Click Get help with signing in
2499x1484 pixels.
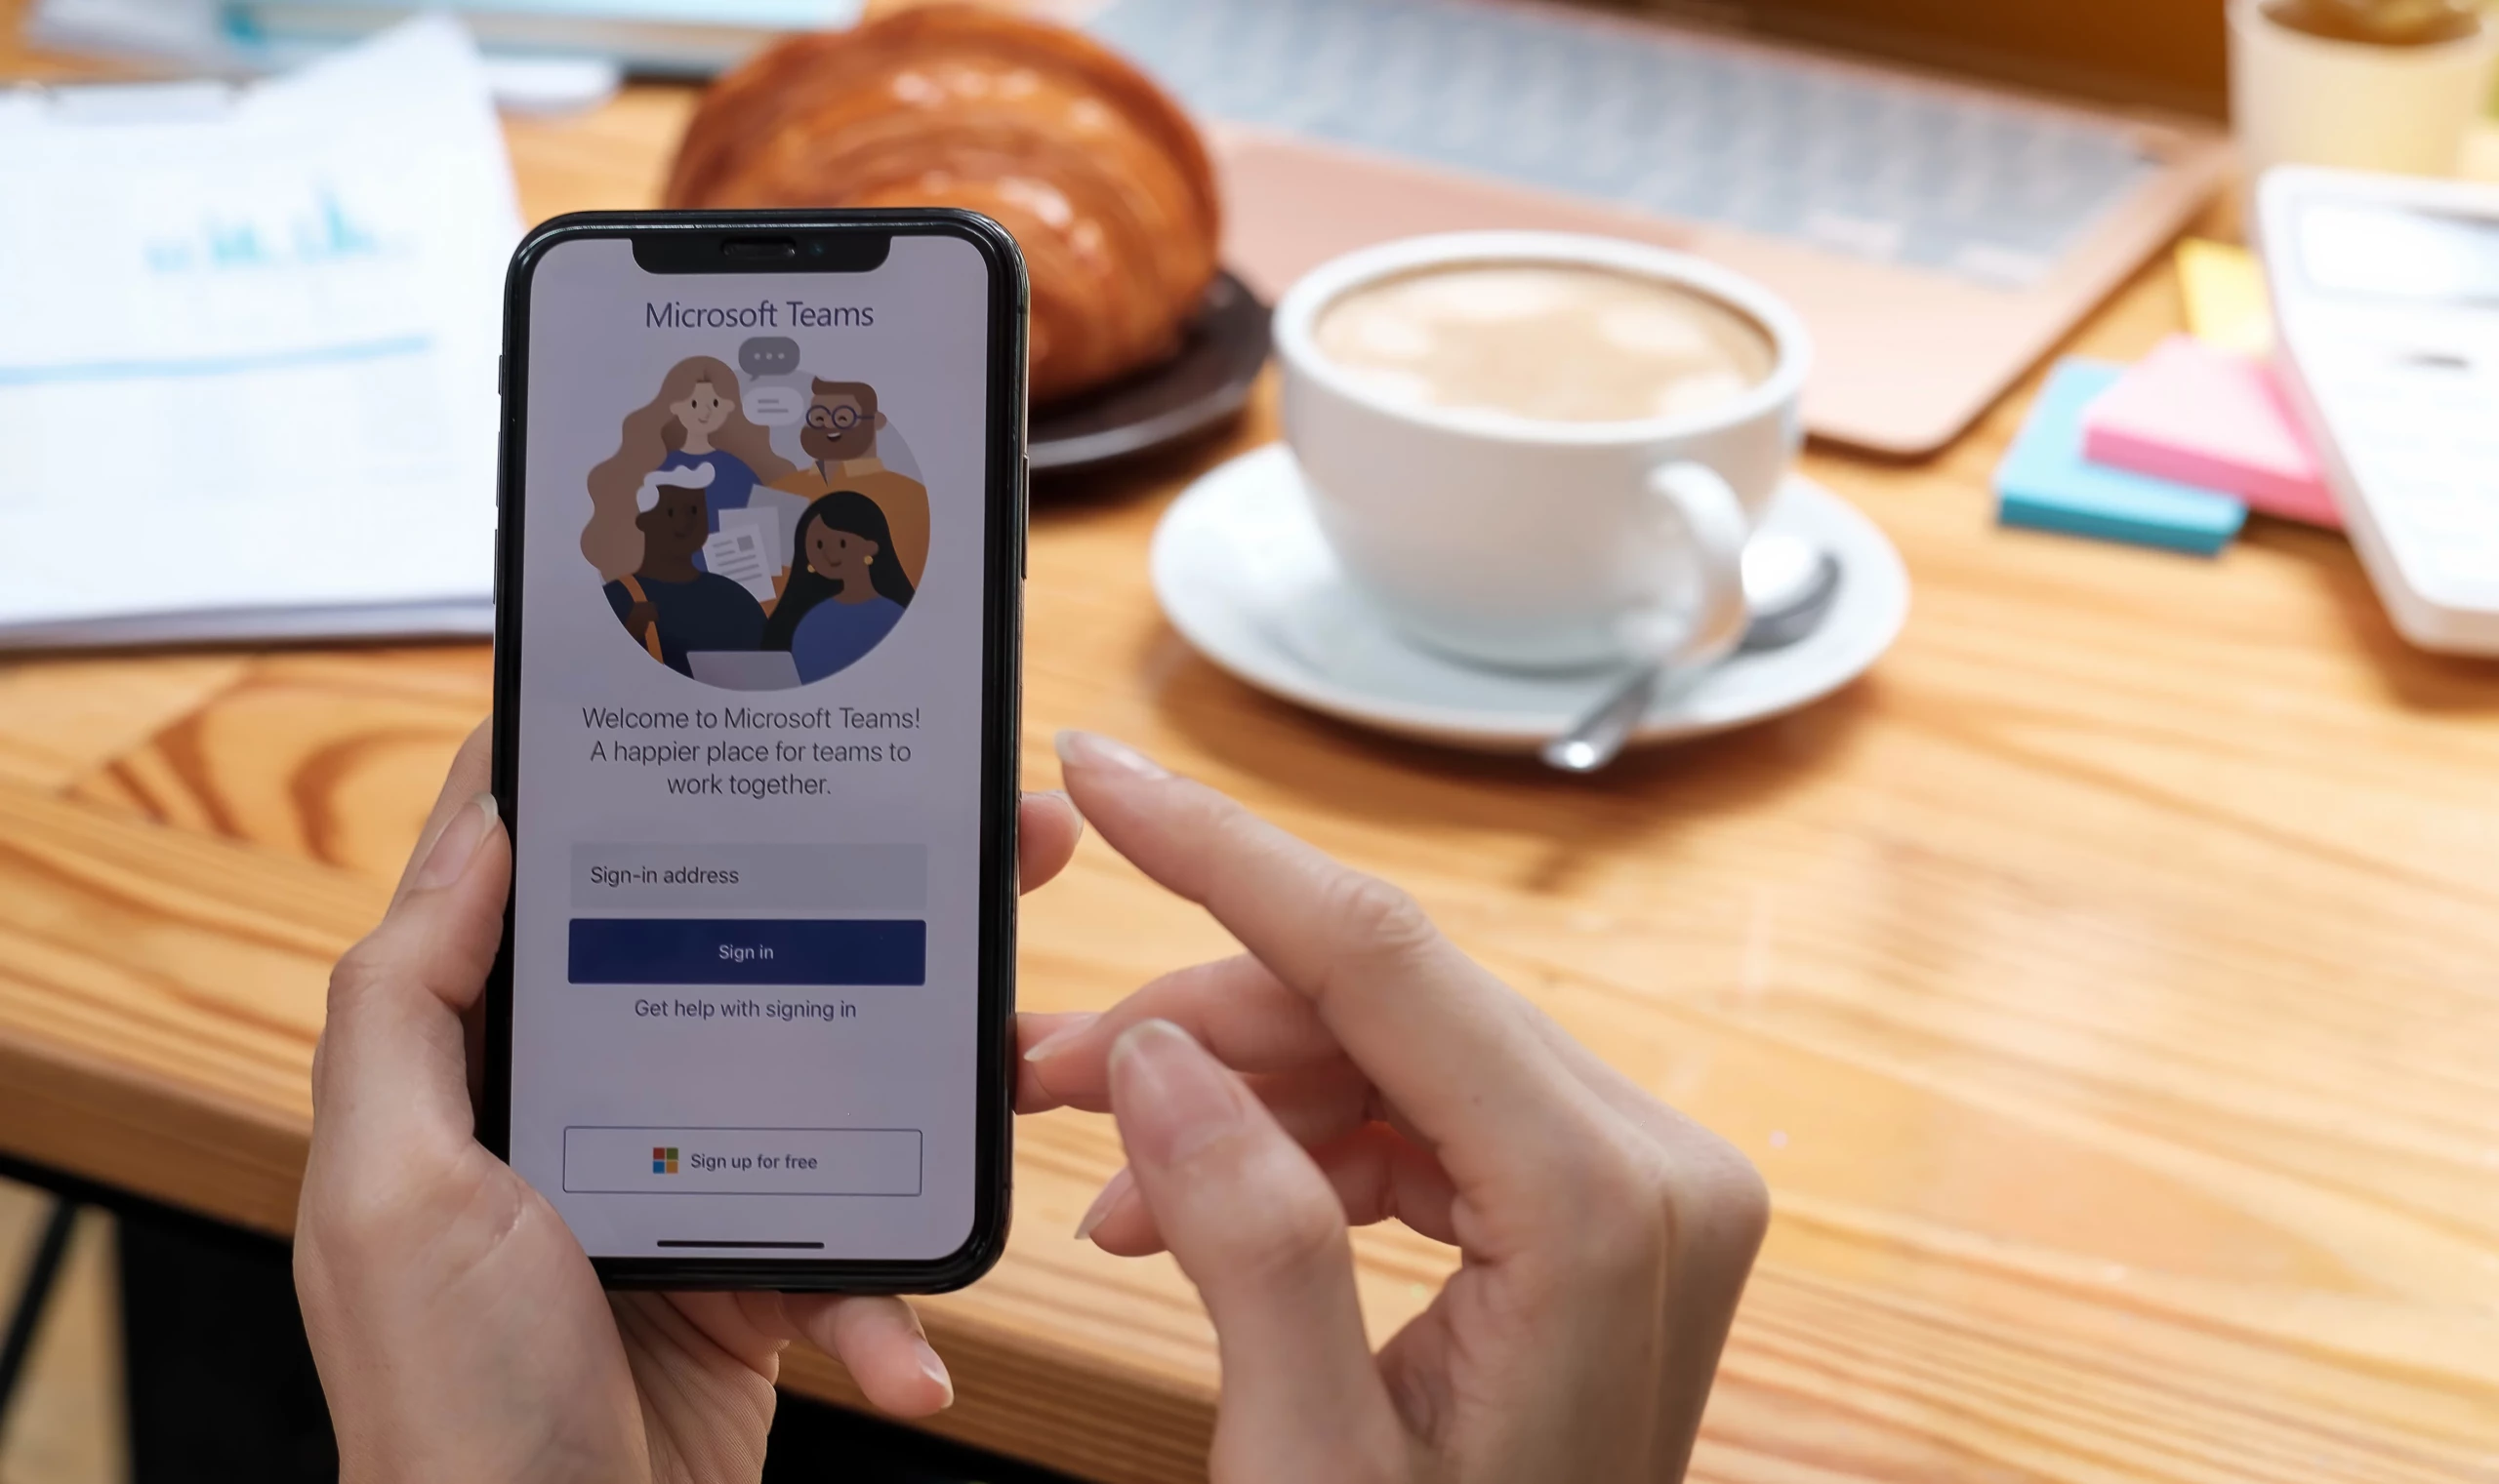click(744, 1007)
